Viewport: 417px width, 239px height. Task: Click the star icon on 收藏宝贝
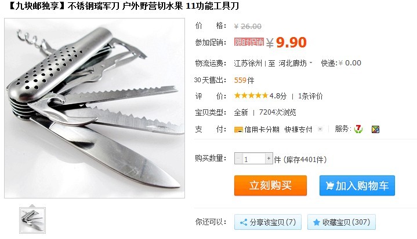coord(316,222)
